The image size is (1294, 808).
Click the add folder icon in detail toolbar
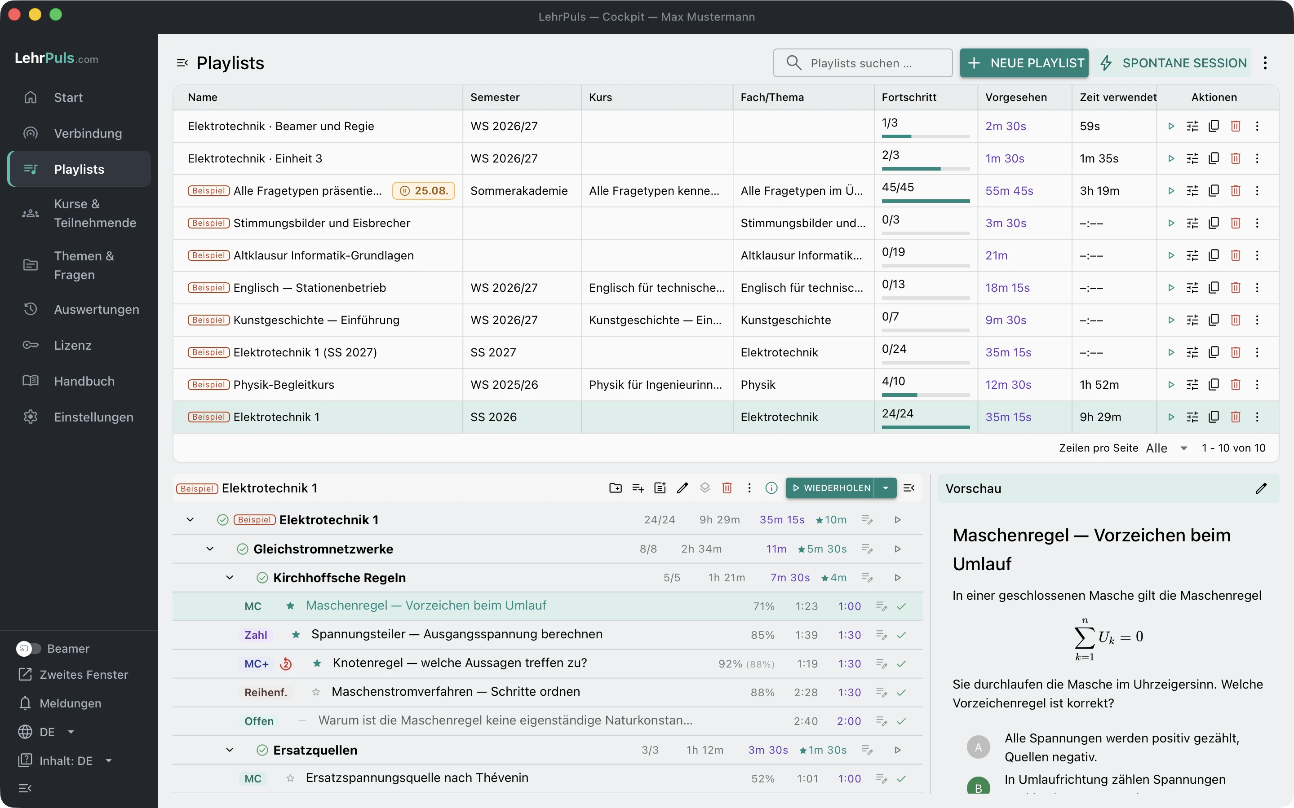point(616,488)
